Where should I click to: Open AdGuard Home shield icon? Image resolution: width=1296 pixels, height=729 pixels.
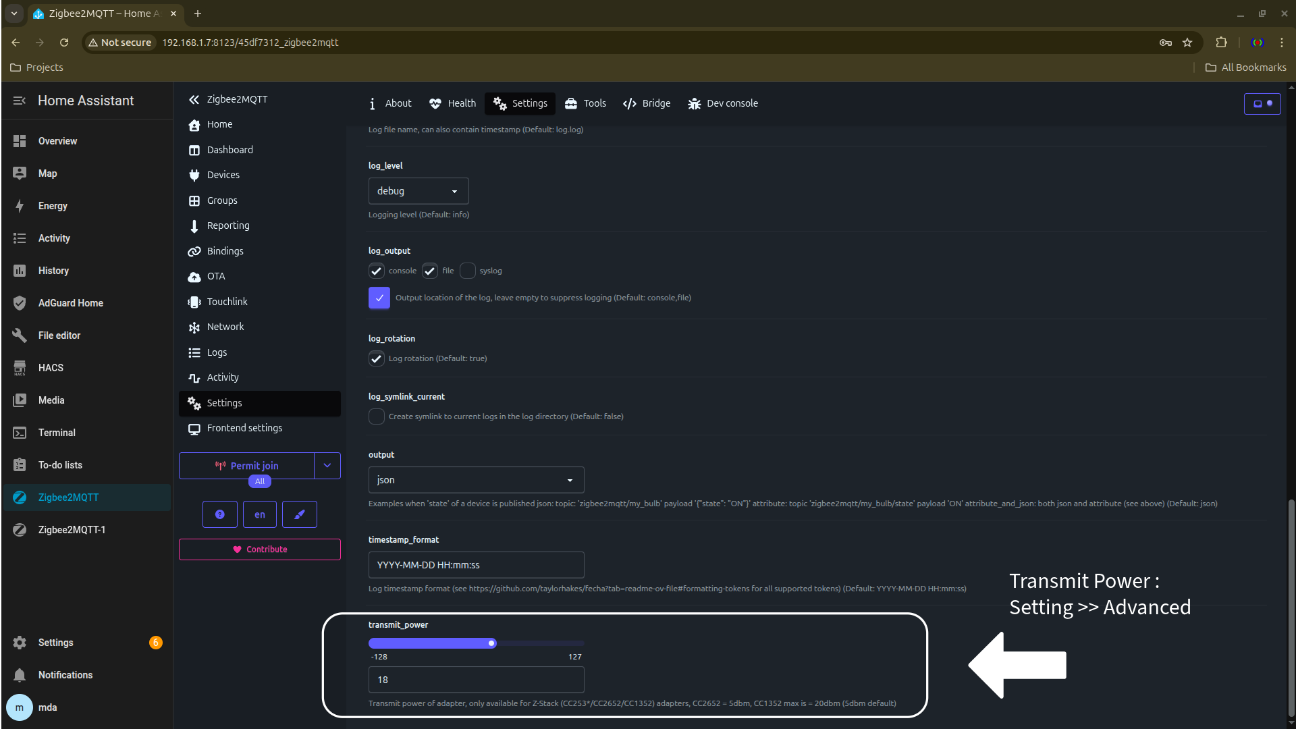click(20, 303)
